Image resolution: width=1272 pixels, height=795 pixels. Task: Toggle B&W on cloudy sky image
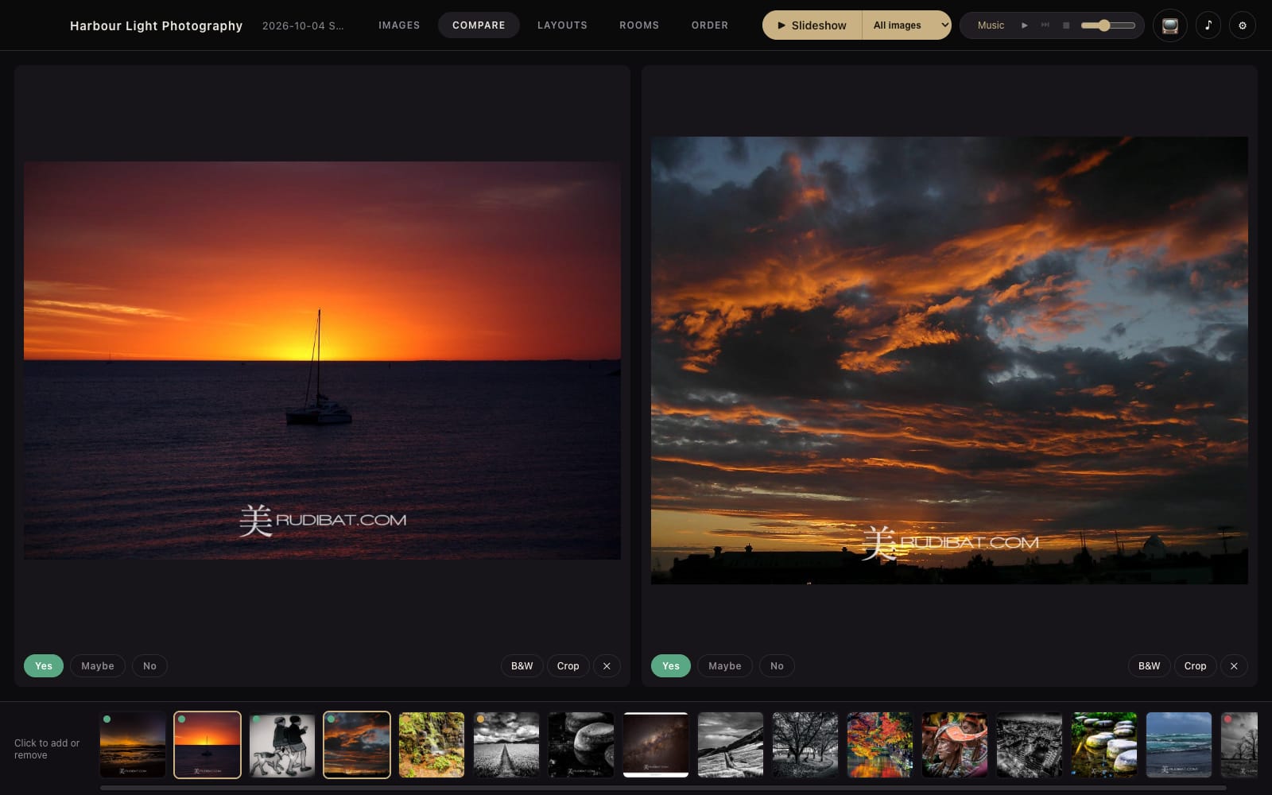[1149, 666]
